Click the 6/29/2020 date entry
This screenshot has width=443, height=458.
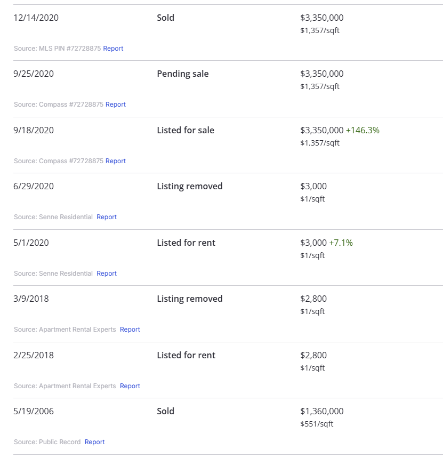click(34, 186)
